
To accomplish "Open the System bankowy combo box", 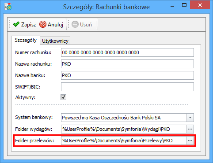I will click(x=127, y=118).
